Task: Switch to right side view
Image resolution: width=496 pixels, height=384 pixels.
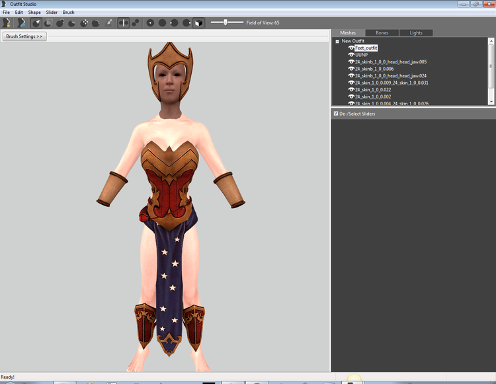Action: (186, 22)
